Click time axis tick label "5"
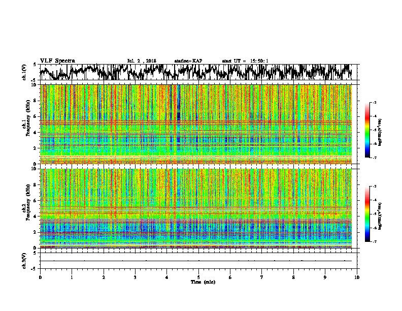 click(198, 277)
